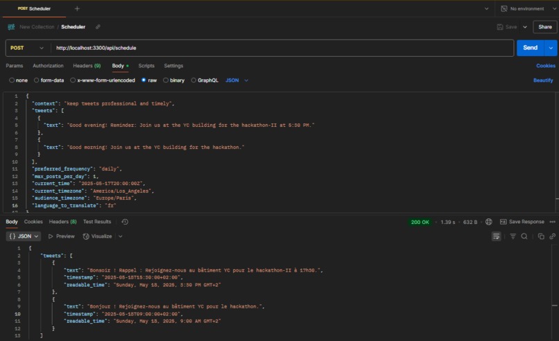Select the form-data body type

point(36,80)
